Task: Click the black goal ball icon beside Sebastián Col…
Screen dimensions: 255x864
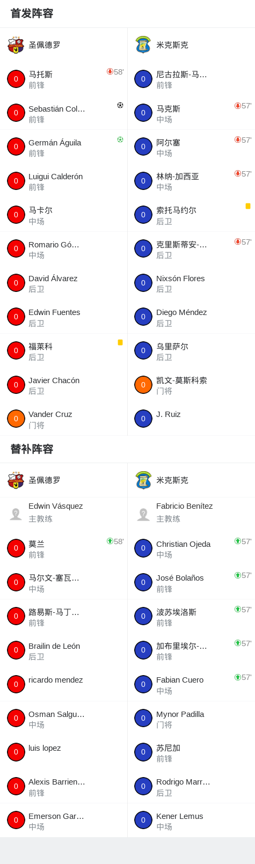Action: click(x=120, y=105)
